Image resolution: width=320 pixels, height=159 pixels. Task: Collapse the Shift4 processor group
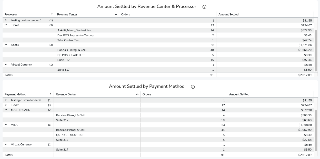point(6,45)
